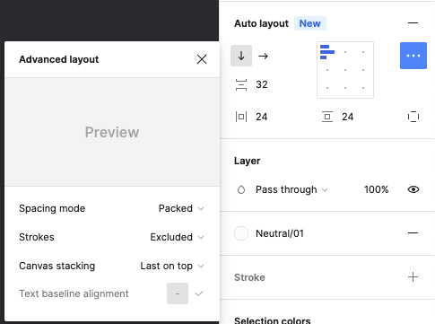Click the Neutral/01 fill style name
Viewport: 435px width, 324px height.
click(280, 233)
